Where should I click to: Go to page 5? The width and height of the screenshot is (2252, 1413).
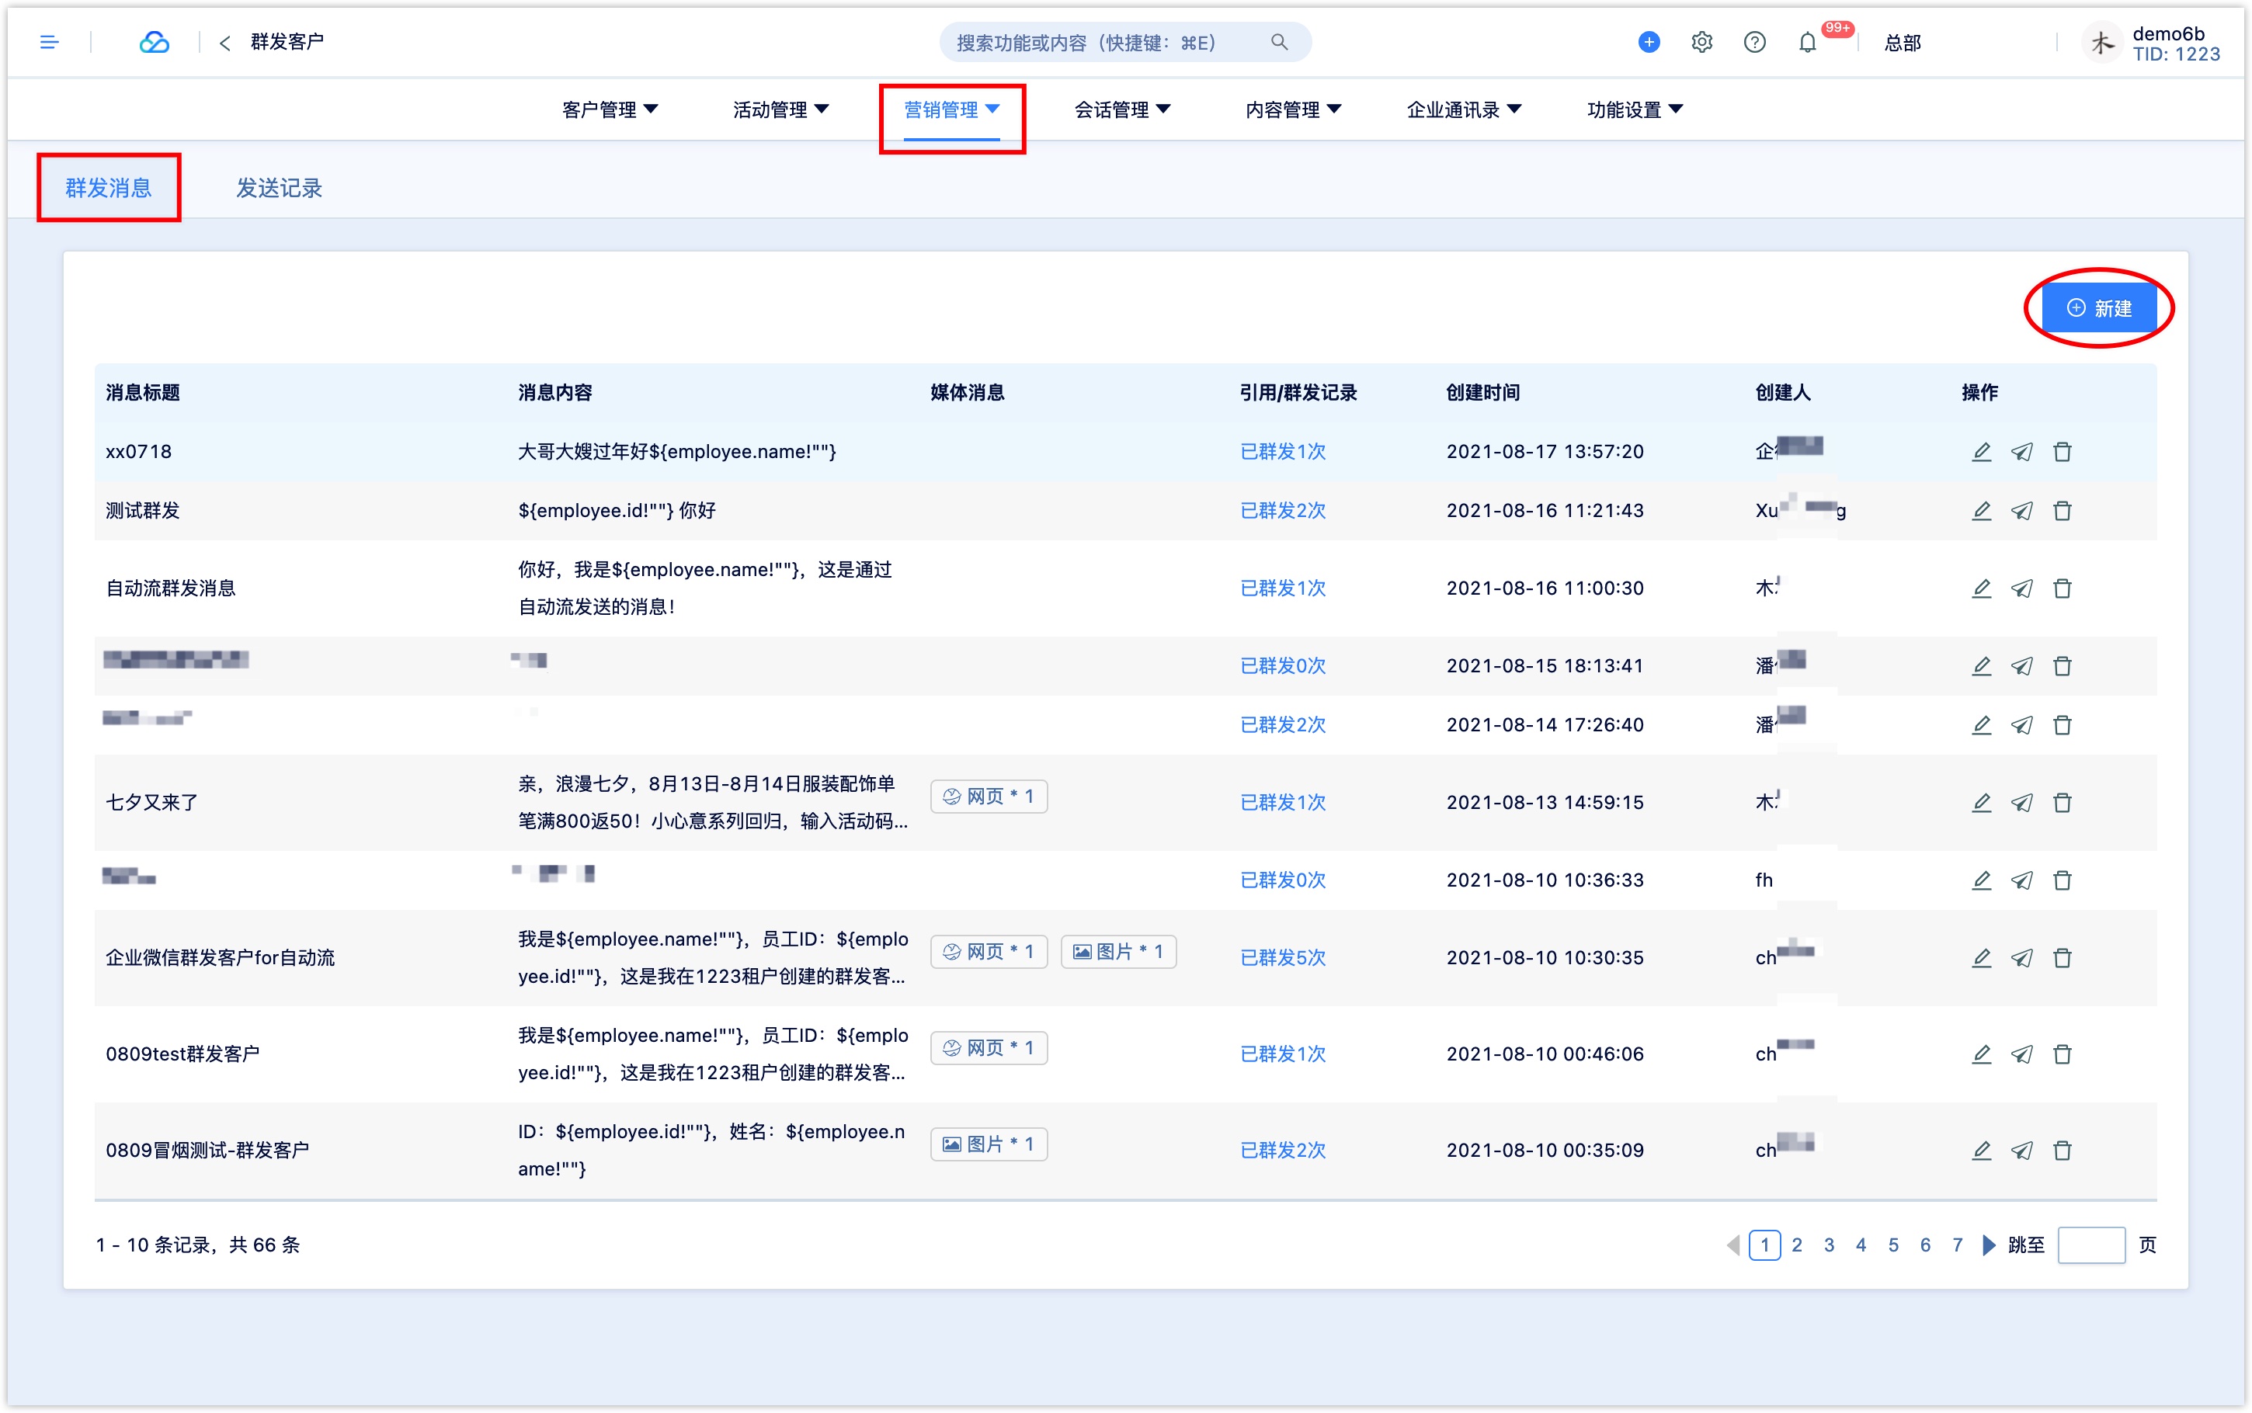click(x=1893, y=1245)
